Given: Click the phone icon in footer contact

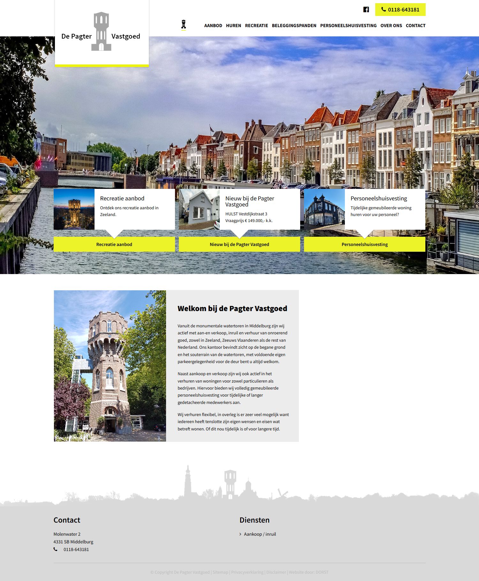Looking at the screenshot, I should (x=56, y=549).
